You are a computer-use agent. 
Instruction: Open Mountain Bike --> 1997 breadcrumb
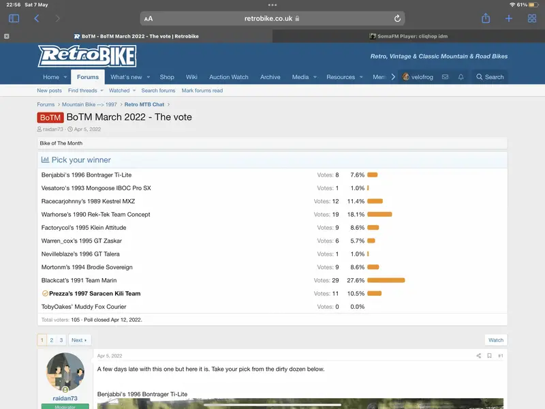pos(89,104)
